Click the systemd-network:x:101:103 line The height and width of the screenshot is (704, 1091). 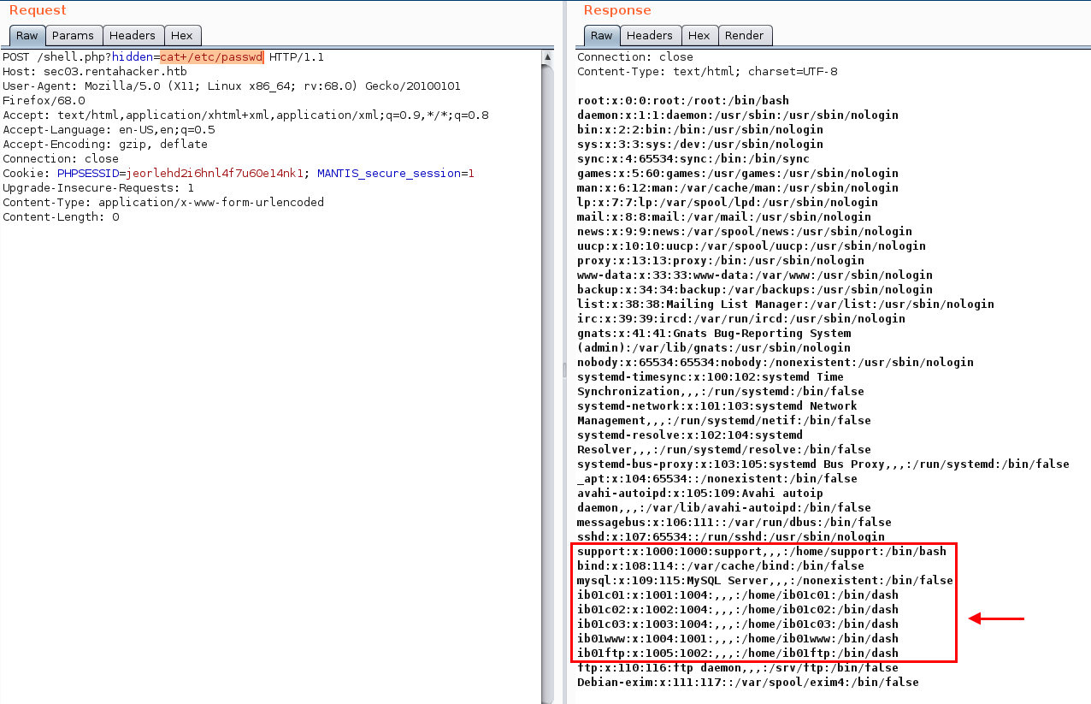[x=717, y=406]
